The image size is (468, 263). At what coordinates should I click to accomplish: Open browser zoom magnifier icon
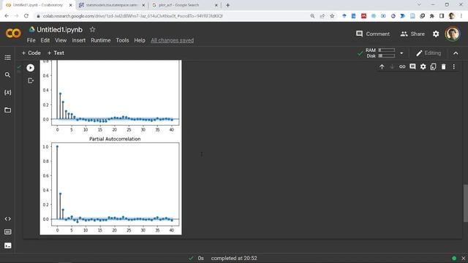(x=312, y=16)
